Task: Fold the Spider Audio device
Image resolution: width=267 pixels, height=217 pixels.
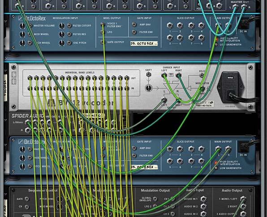Action: pyautogui.click(x=6, y=120)
